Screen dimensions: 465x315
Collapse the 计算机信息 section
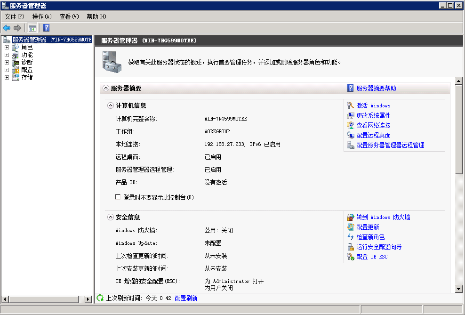tap(110, 105)
